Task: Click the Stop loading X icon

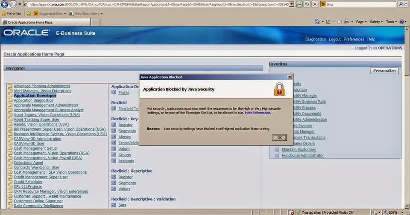Action: [315, 4]
